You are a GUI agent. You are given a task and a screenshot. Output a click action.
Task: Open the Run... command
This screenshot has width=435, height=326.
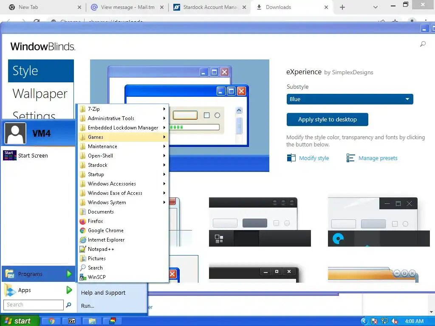pos(88,306)
